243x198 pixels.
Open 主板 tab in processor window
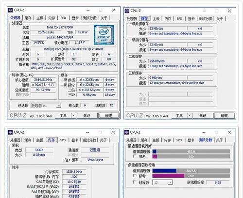coord(40,18)
